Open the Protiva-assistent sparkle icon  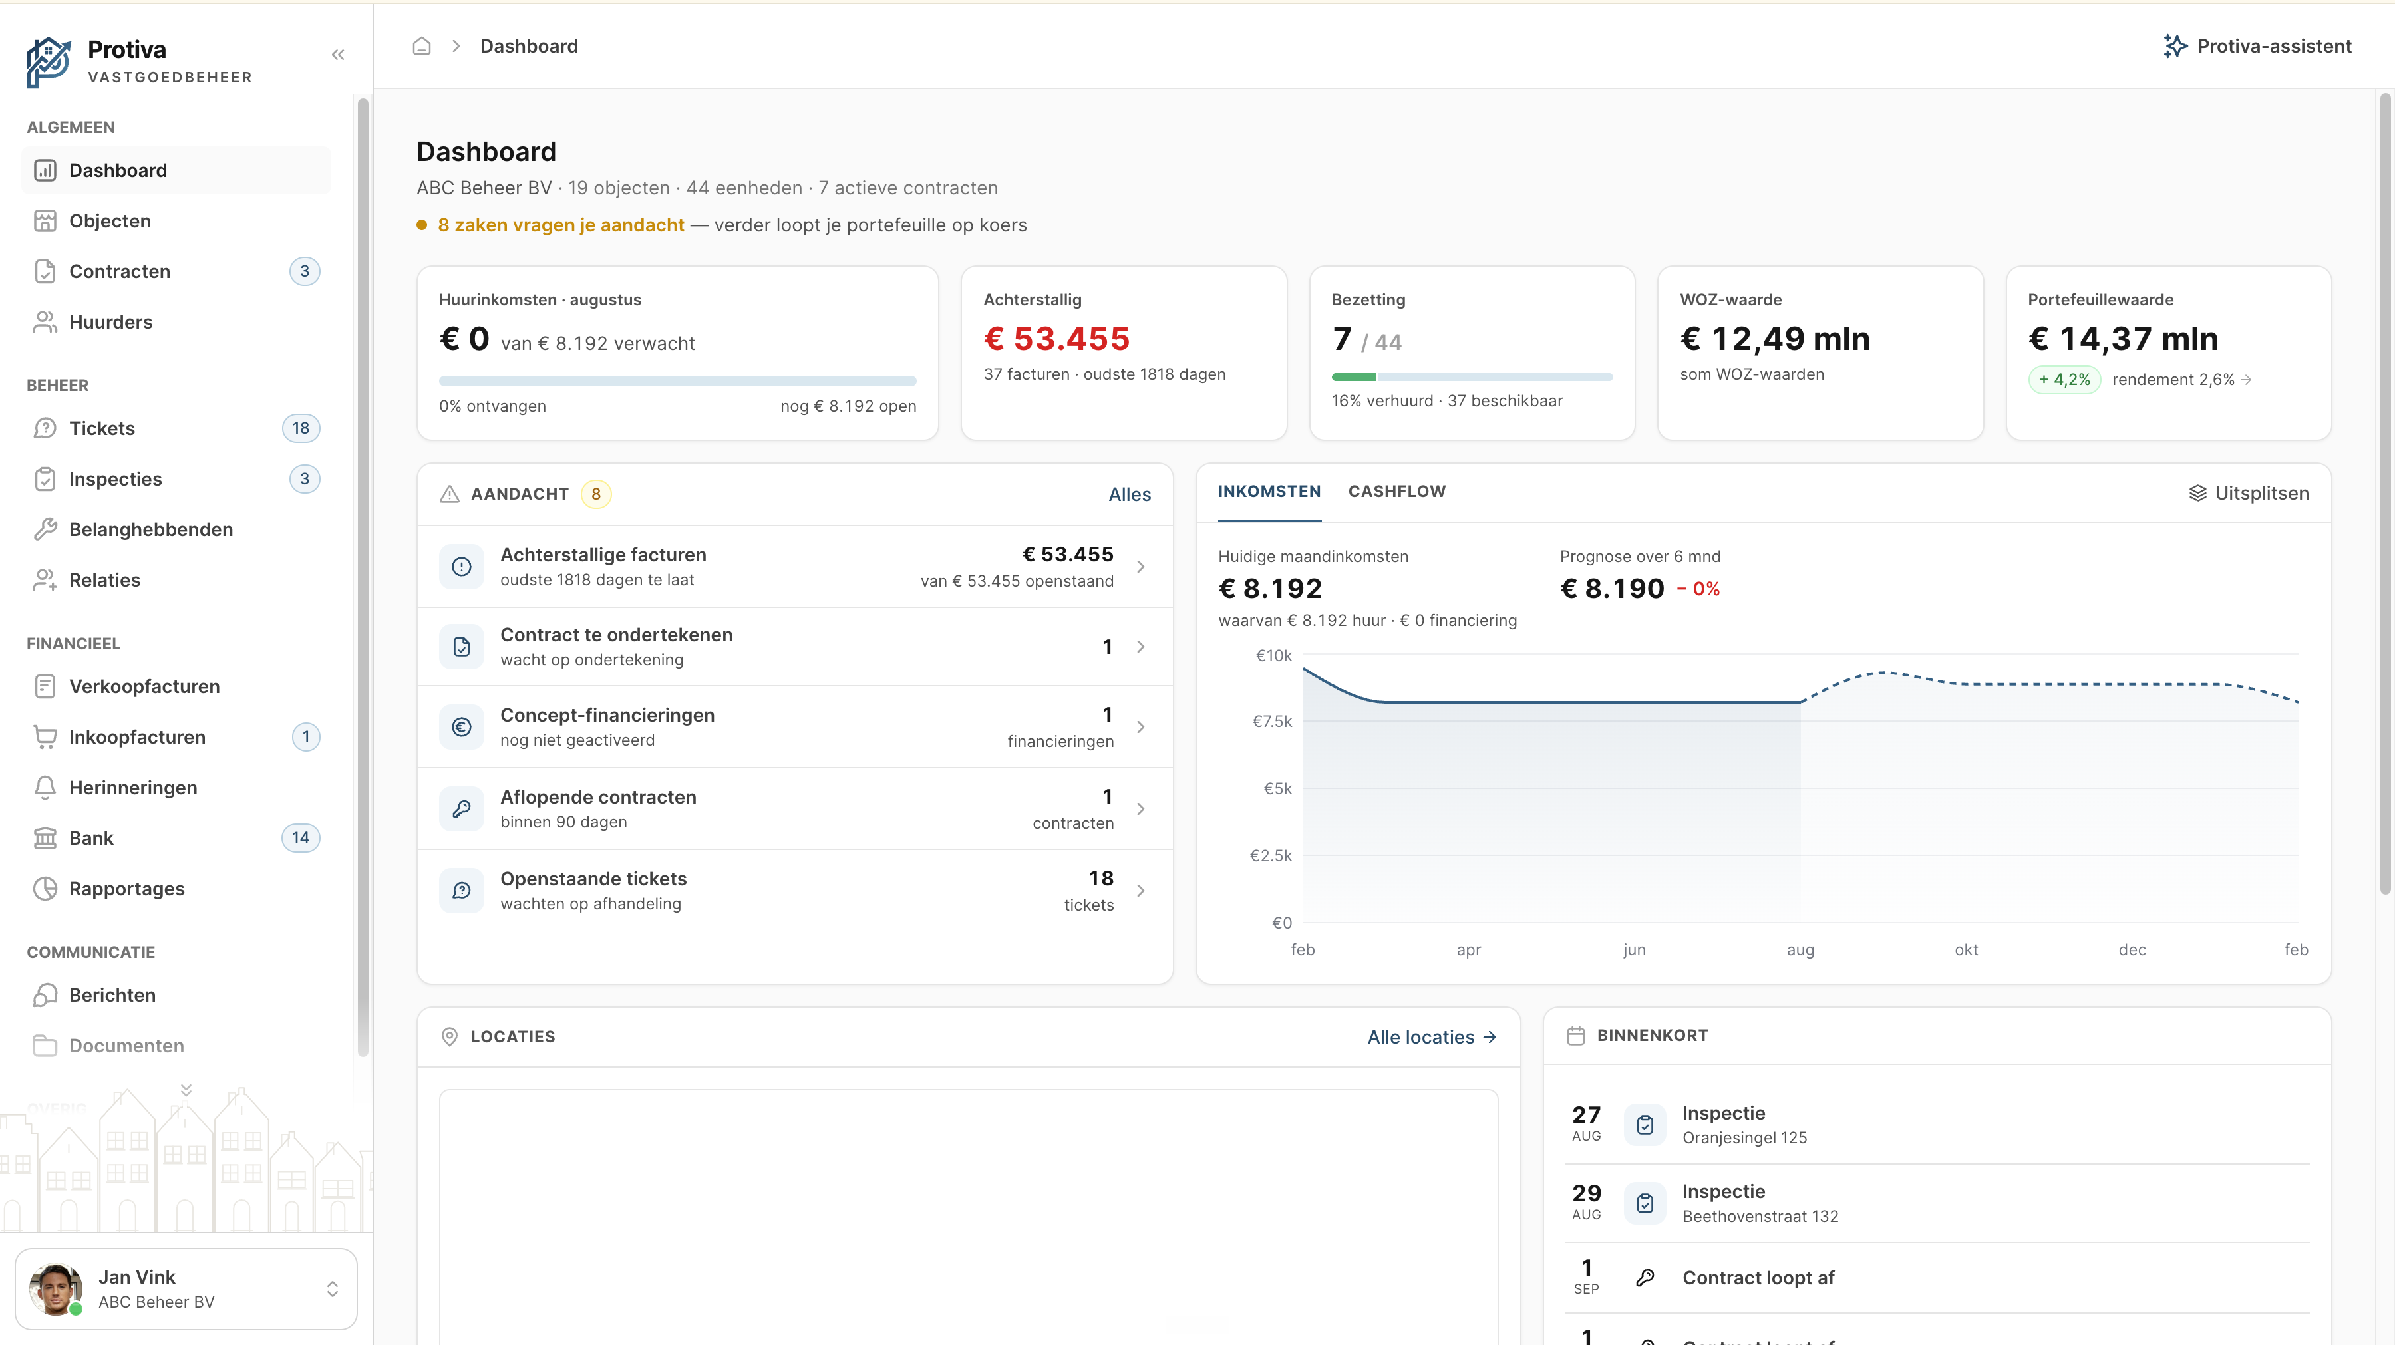(2175, 45)
